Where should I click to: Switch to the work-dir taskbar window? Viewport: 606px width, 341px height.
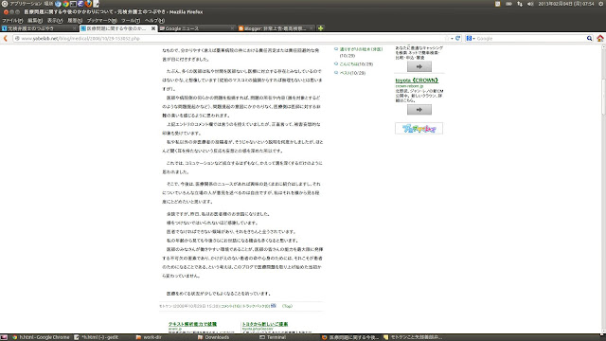tap(149, 337)
